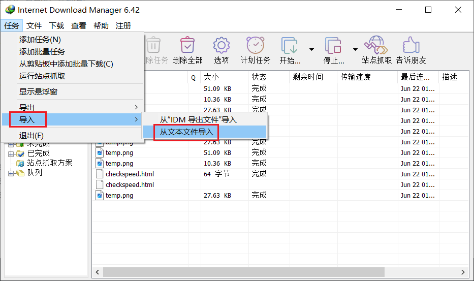Launch Site Grabber (站点抓取) icon
Image resolution: width=474 pixels, height=281 pixels.
(x=376, y=46)
